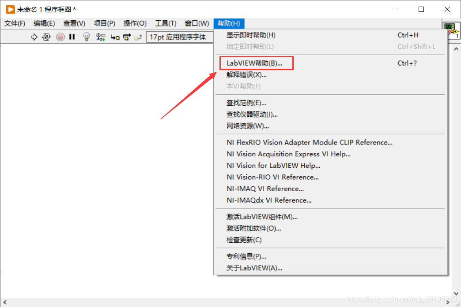Screen dimensions: 461x307
Task: Open the 查看(V) menu
Action: pos(74,23)
